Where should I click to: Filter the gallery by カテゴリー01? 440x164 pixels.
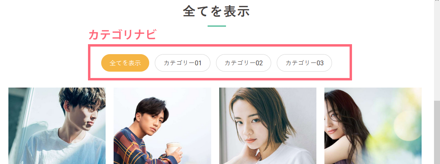click(182, 63)
